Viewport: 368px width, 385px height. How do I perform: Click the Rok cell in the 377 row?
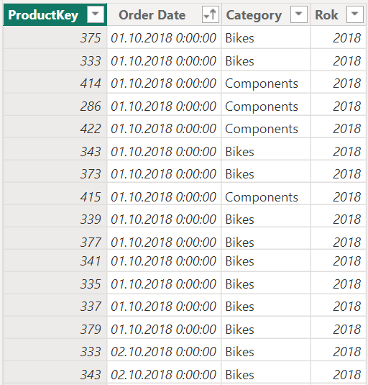pos(339,242)
